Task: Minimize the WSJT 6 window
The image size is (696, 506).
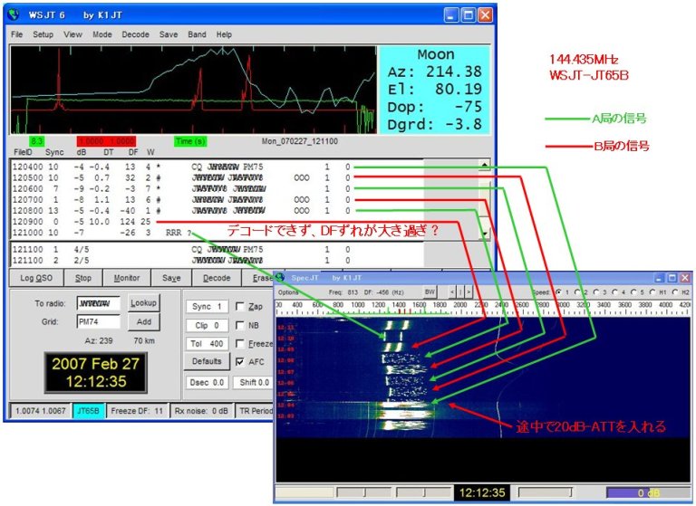Action: [451, 15]
